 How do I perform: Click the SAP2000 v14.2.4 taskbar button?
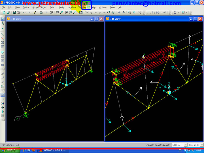[x=53, y=150]
